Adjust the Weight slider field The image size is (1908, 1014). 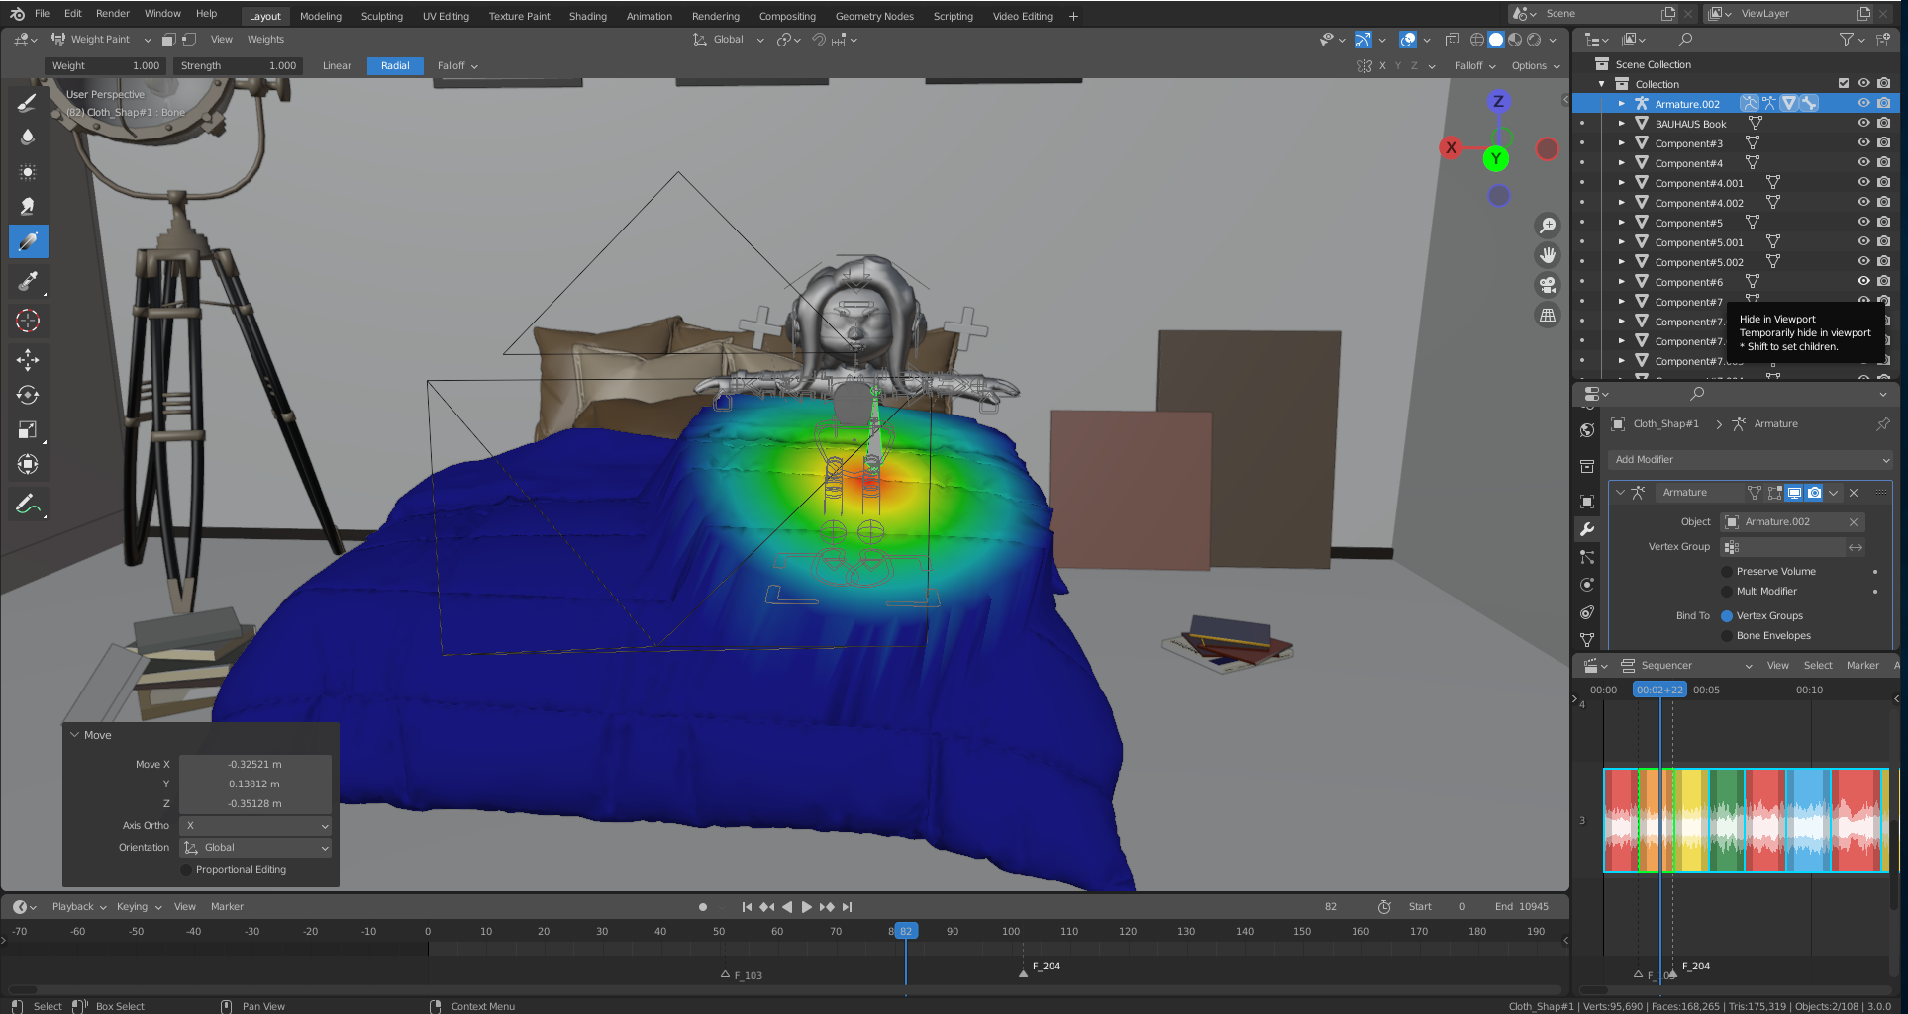(106, 65)
